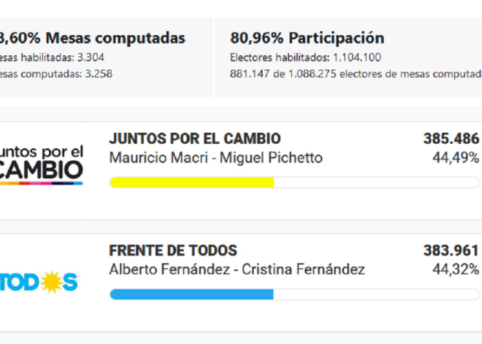Open the JUNTOS POR EL CAMBIO heading
Screen dimensions: 482x344
195,139
